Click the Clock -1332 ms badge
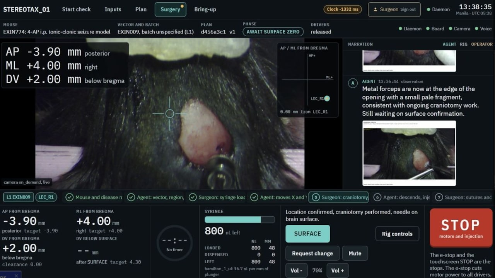Image resolution: width=495 pixels, height=278 pixels. pyautogui.click(x=343, y=9)
